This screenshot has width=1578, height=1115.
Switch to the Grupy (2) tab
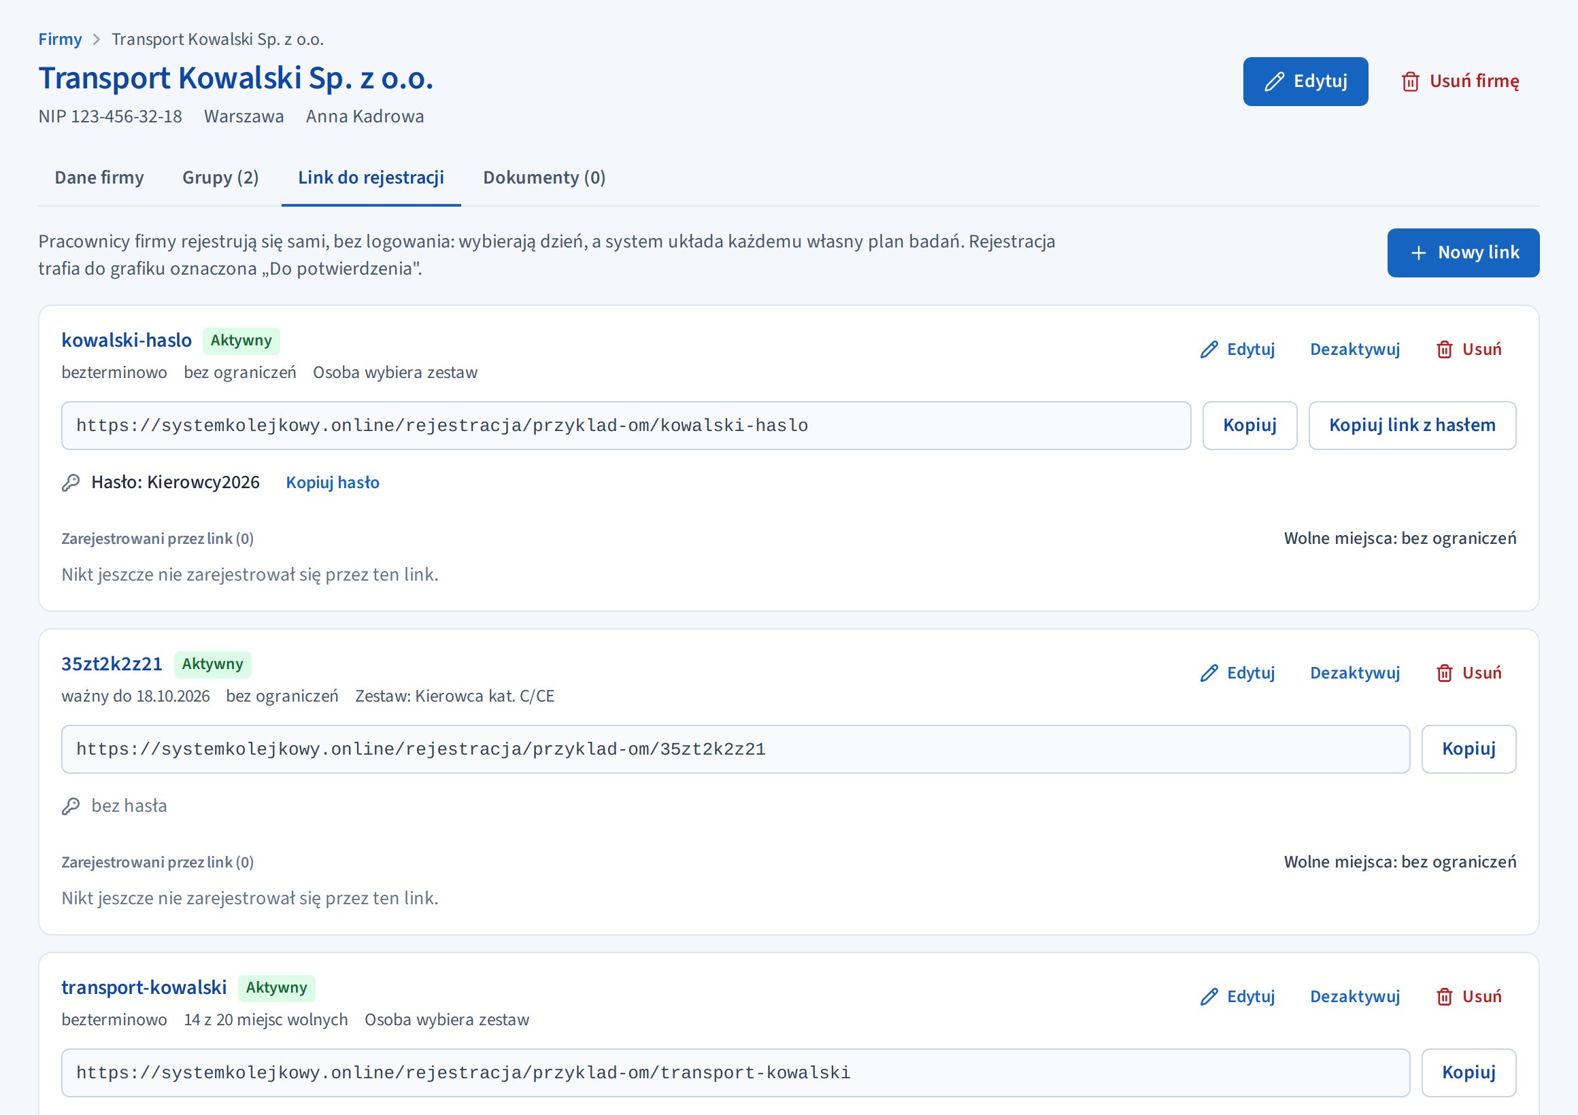pos(220,178)
